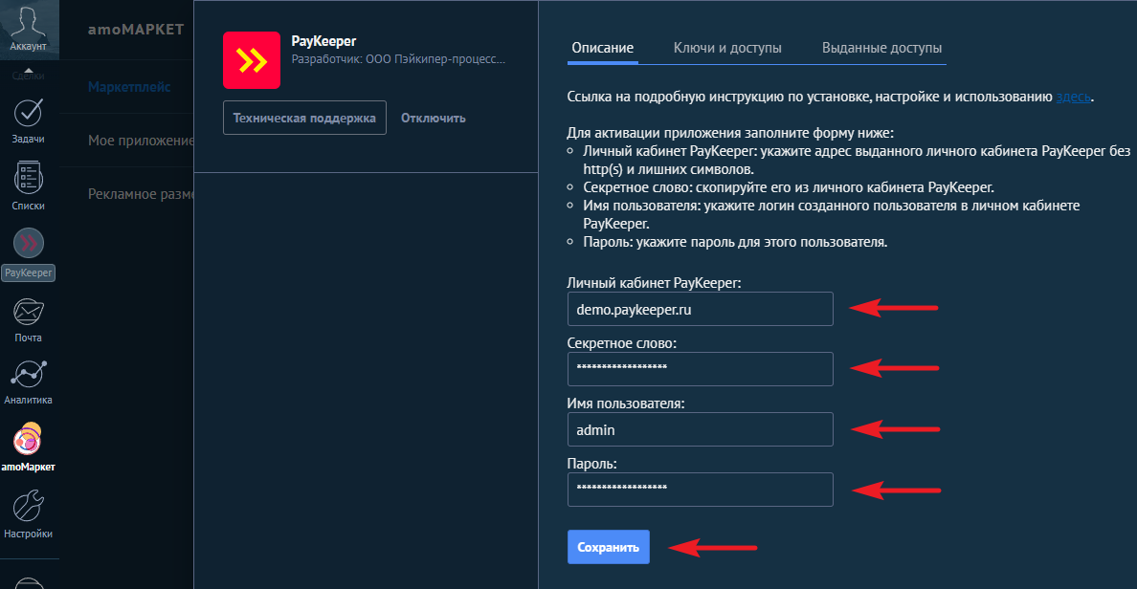Open the Mail (Почта) envelope icon
Viewport: 1137px width, 589px height.
(29, 312)
